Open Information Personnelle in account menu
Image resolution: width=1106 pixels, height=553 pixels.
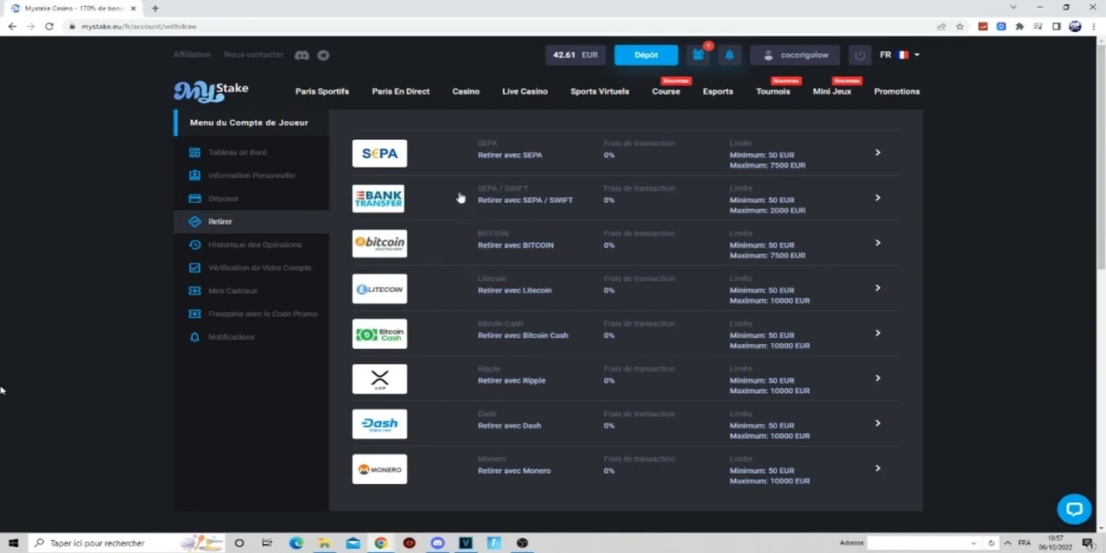(x=251, y=175)
